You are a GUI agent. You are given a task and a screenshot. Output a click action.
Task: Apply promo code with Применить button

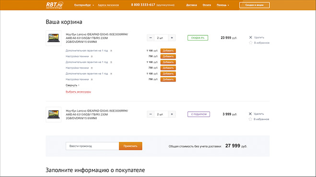click(130, 146)
